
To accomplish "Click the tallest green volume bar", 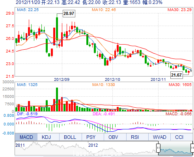I will pyautogui.click(x=57, y=99).
